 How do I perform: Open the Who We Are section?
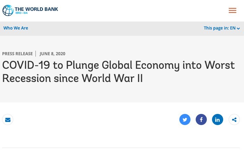[x=16, y=28]
